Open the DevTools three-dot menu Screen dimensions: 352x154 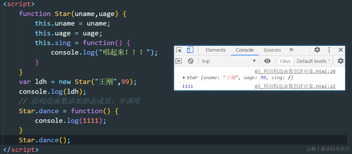pos(329,50)
